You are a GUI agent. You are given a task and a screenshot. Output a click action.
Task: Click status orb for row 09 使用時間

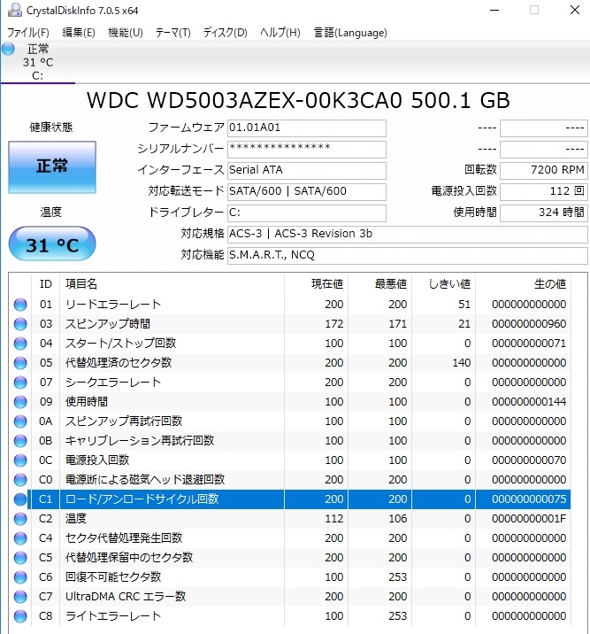pos(20,402)
